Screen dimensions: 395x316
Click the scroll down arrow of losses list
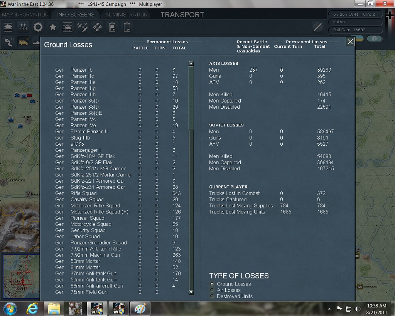191,292
